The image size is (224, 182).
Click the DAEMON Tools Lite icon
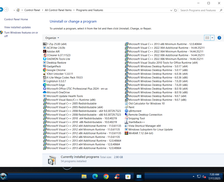click(x=45, y=59)
